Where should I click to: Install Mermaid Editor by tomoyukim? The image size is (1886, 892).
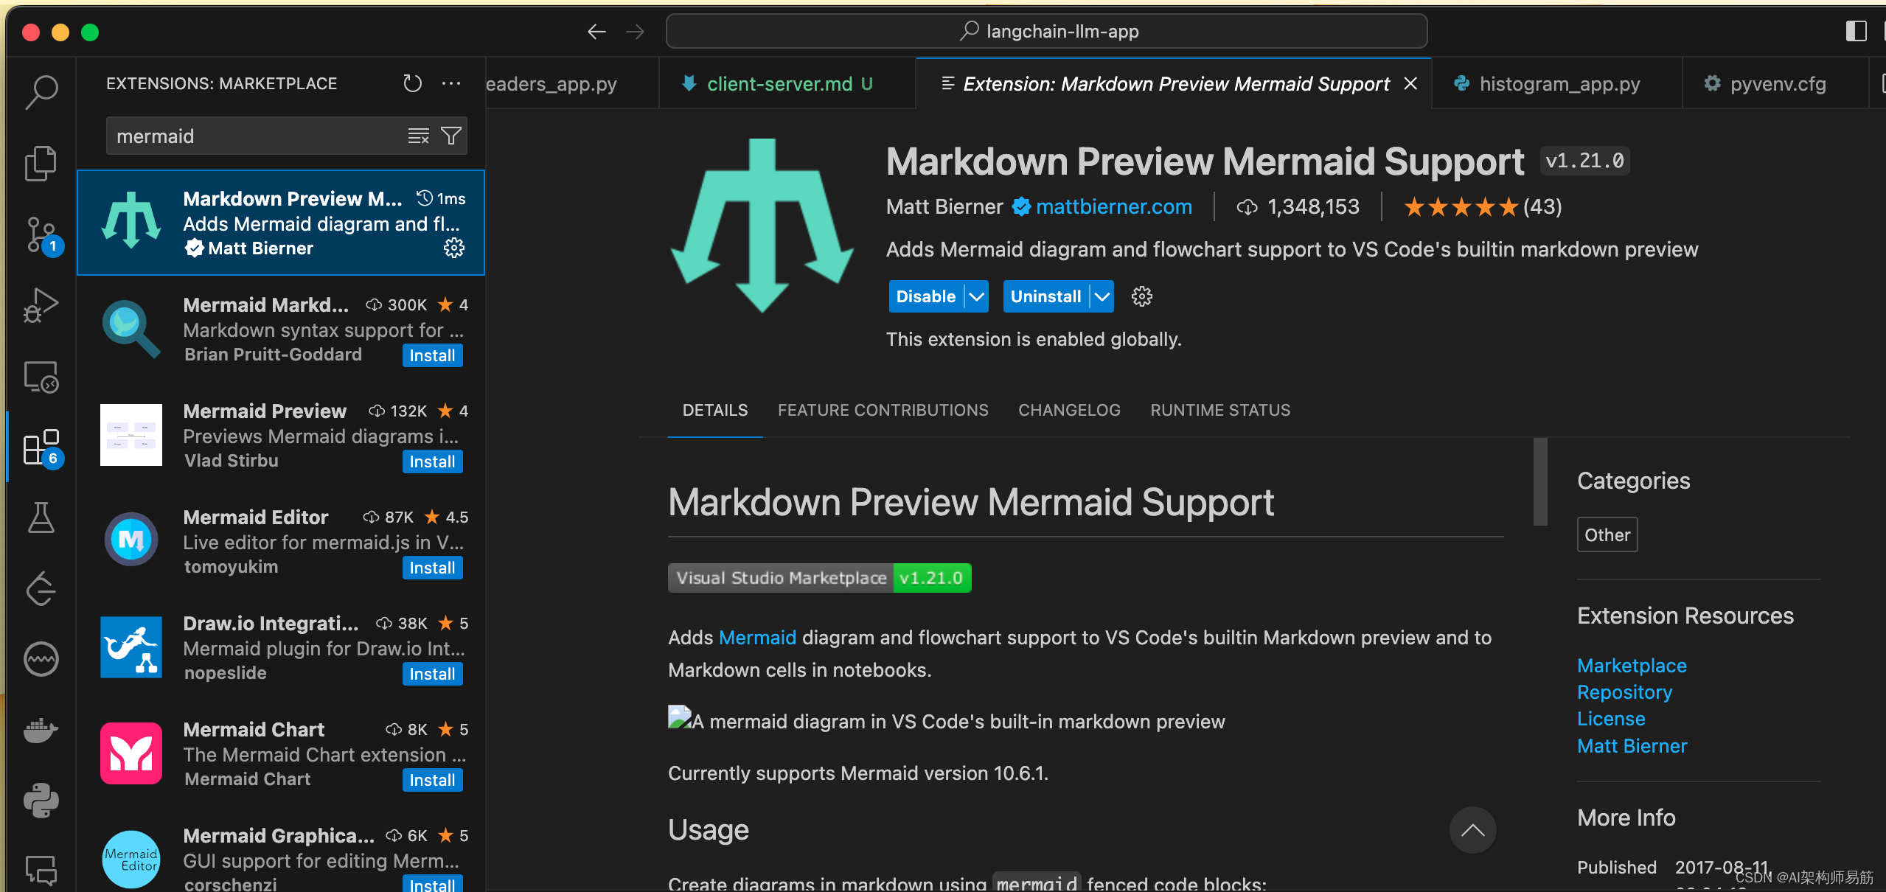point(432,568)
